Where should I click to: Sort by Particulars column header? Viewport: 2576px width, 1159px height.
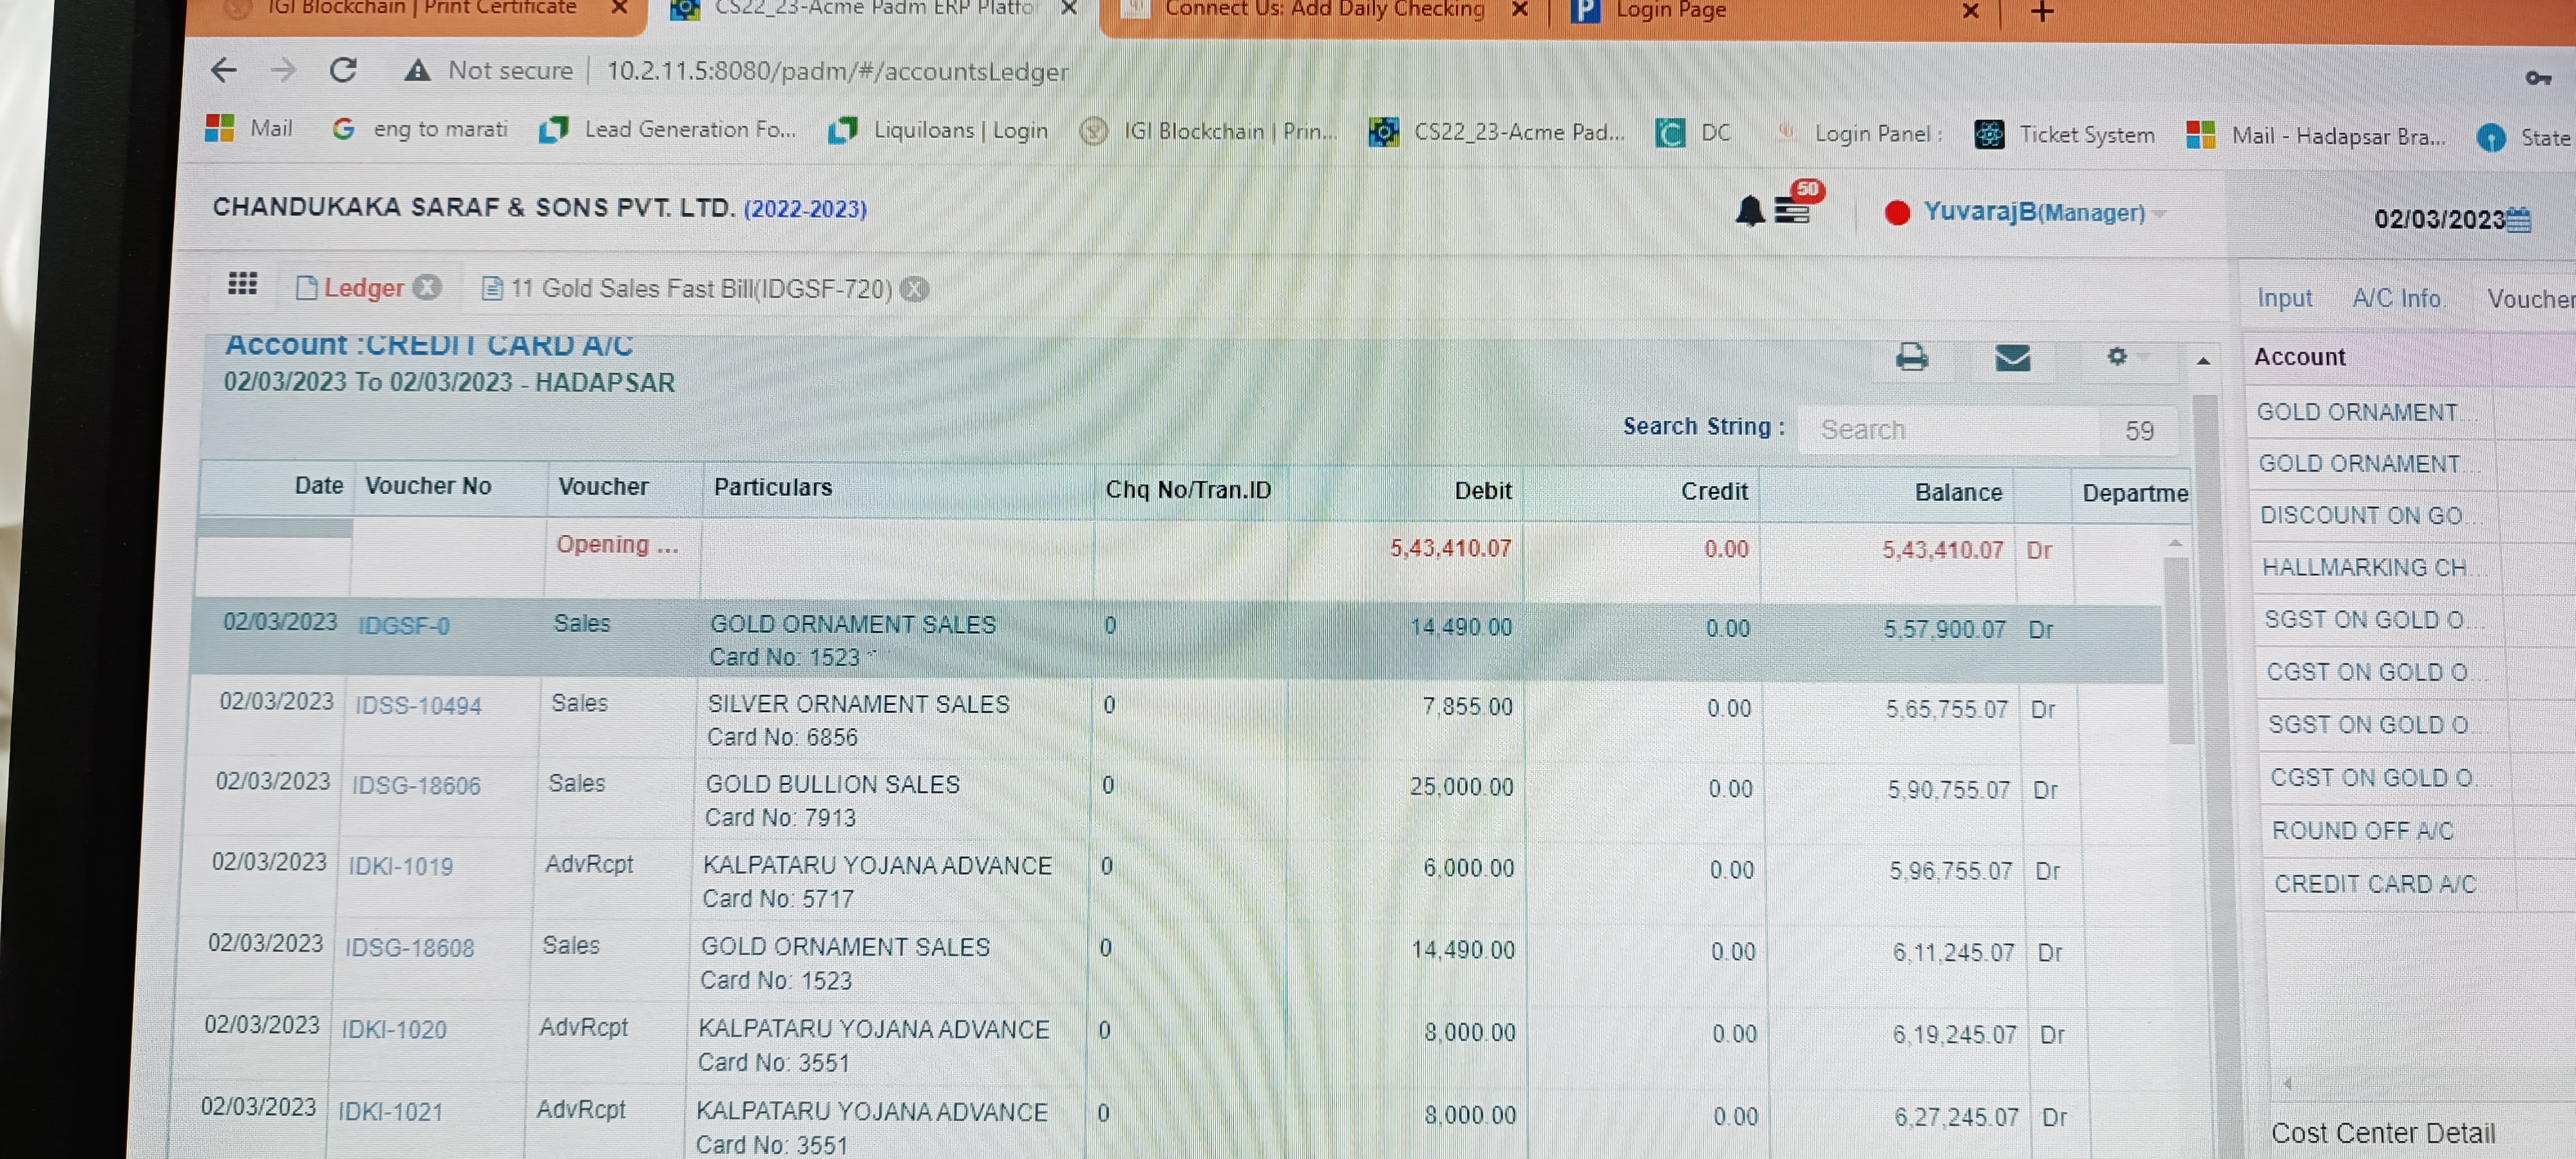point(772,487)
